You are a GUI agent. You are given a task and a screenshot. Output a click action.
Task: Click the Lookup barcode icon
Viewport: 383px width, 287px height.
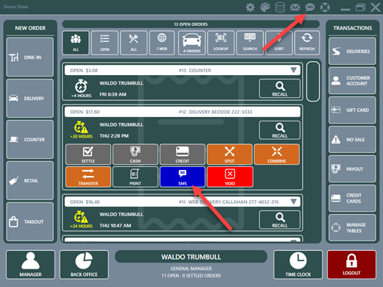click(221, 43)
